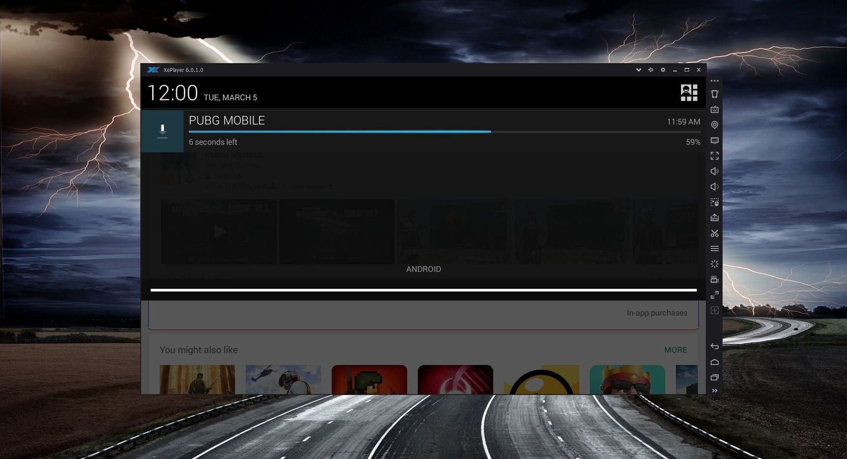This screenshot has width=847, height=459.
Task: Open first suggested game with soldier in forest
Action: point(197,379)
